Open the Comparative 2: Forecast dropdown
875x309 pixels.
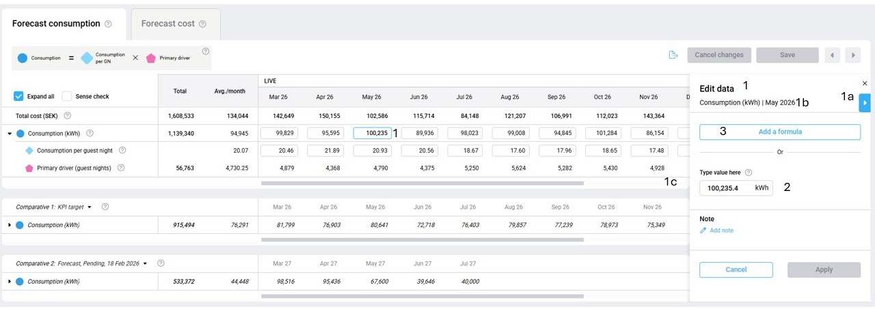tap(145, 263)
